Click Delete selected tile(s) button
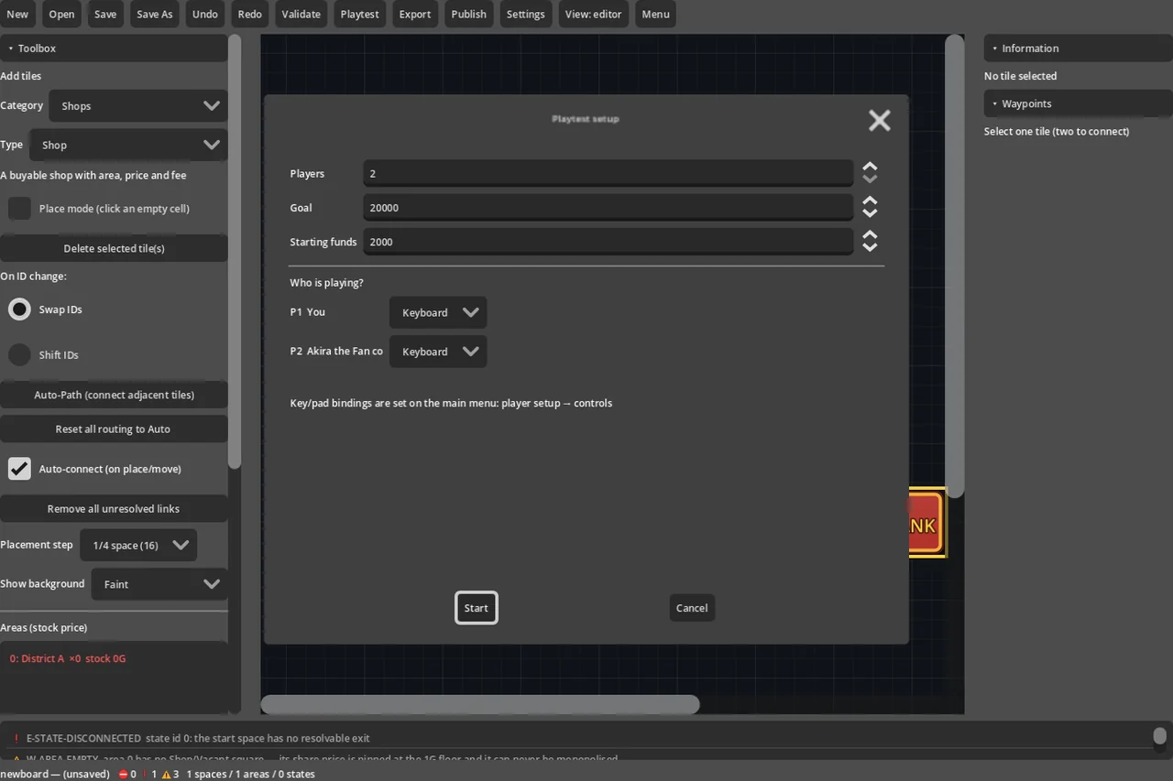This screenshot has height=781, width=1173. point(114,248)
